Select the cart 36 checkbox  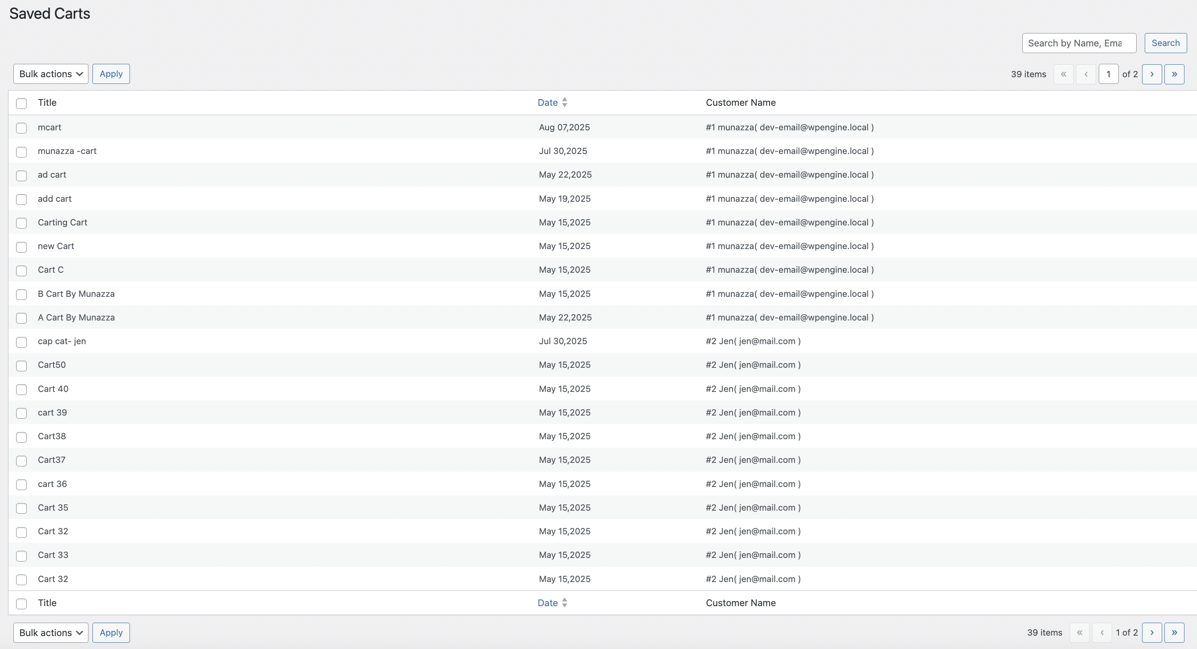21,485
